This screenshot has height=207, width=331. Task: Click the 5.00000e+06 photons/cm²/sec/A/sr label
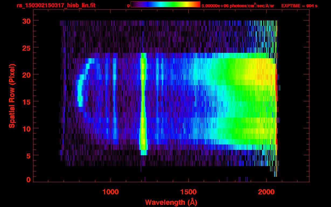tap(238, 5)
